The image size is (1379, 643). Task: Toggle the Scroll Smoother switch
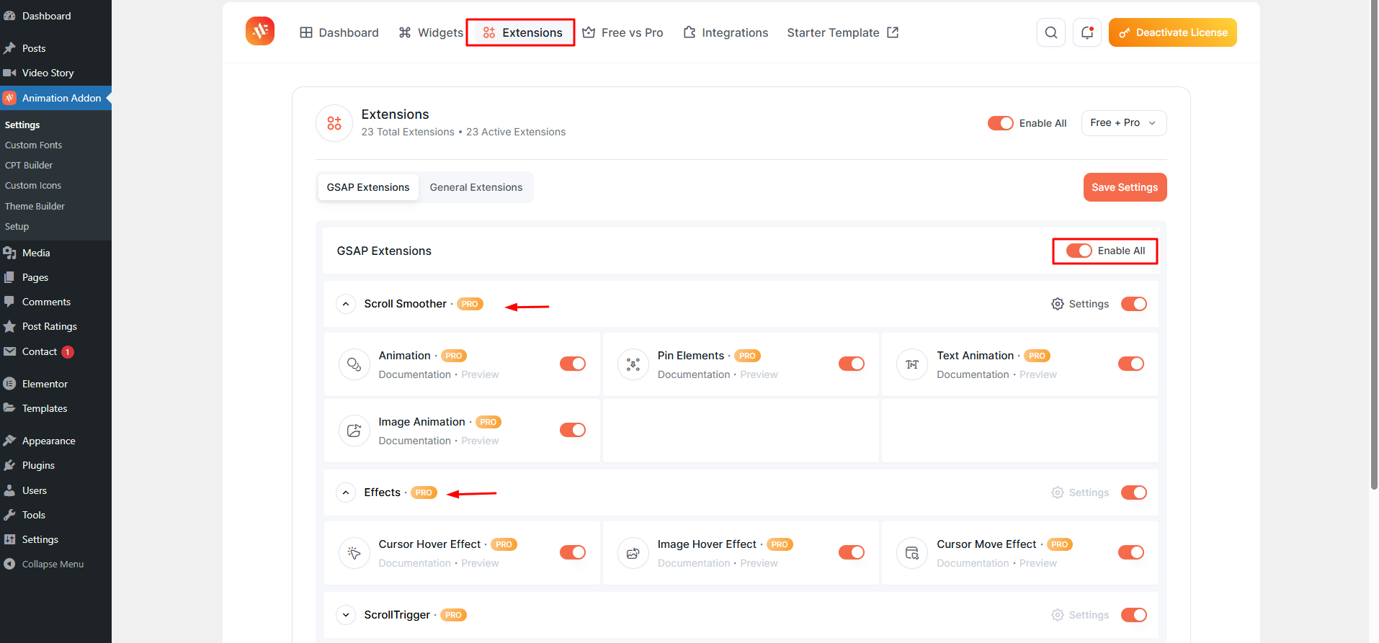(x=1134, y=304)
